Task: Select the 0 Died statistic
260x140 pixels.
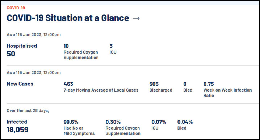Action: click(188, 87)
